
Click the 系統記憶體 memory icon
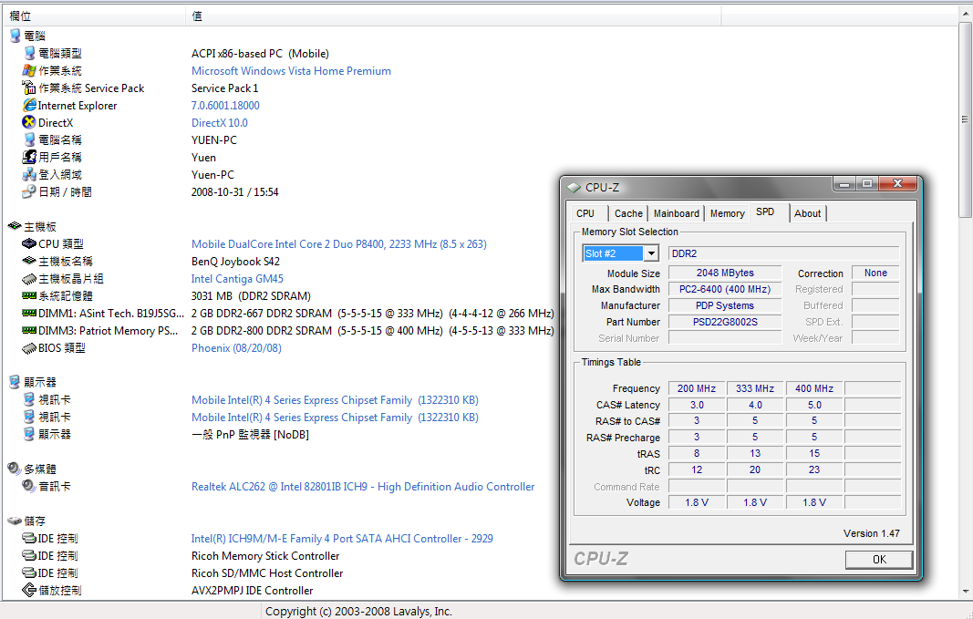click(x=29, y=296)
